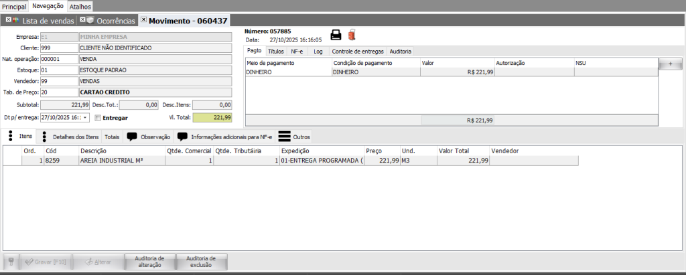The width and height of the screenshot is (686, 275).
Task: Click Auditoria de alteração button
Action: coord(150,261)
